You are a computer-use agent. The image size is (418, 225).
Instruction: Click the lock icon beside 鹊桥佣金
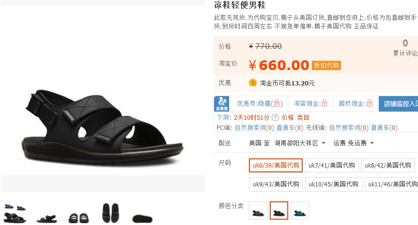point(370,103)
